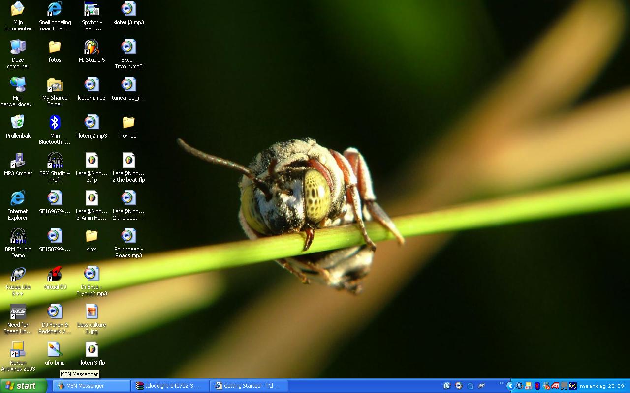Switch to Getting Started taskbar window

(249, 386)
